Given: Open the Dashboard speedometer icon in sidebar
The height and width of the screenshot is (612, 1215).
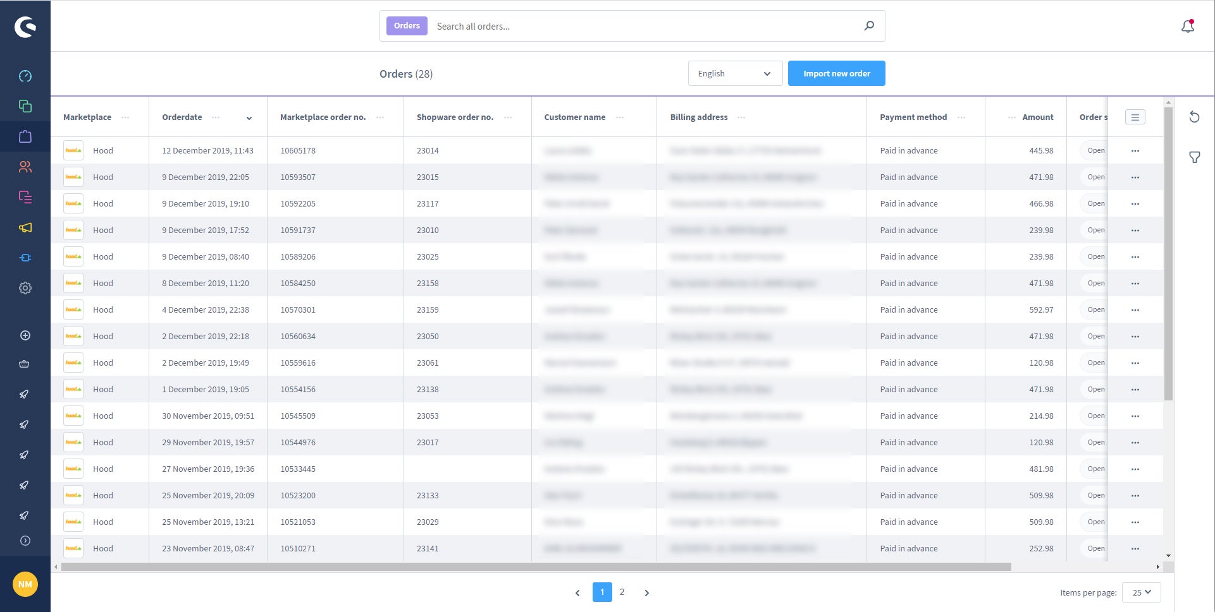Looking at the screenshot, I should [25, 76].
